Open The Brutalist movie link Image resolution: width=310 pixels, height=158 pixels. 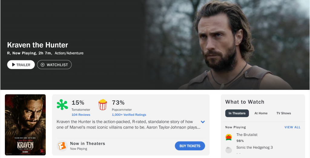tap(247, 135)
